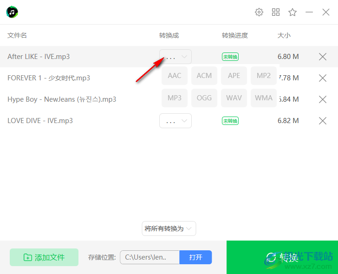Click the 添加文件 add file button

click(44, 257)
